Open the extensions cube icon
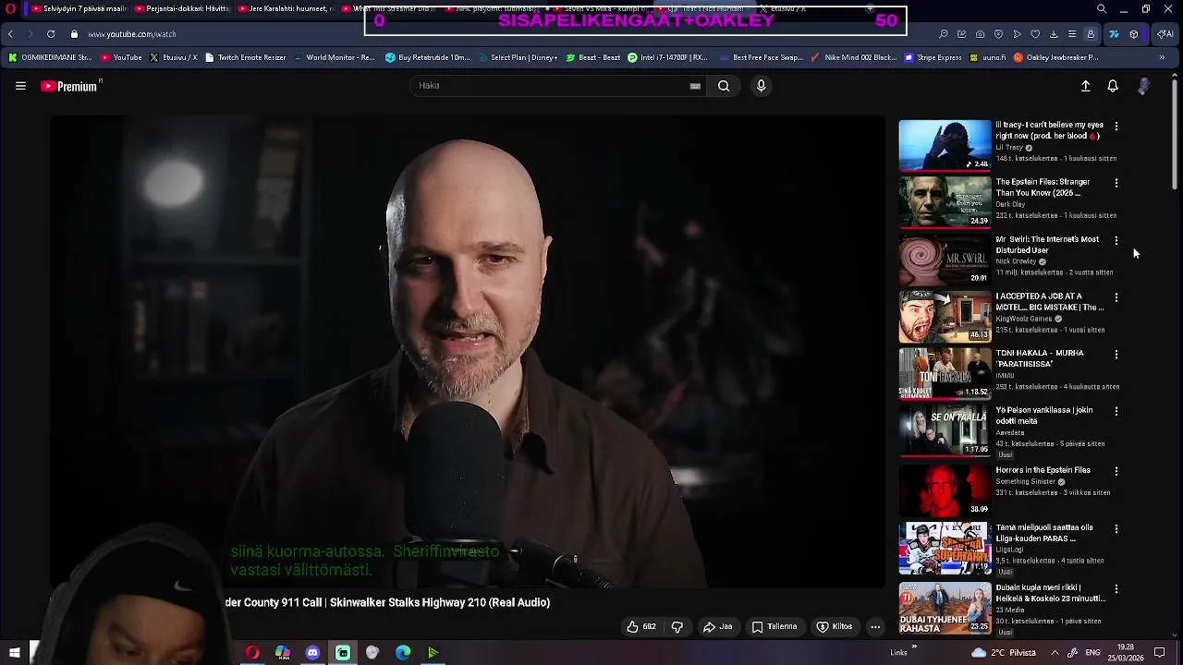Screen dimensions: 1183x665 pos(1134,34)
